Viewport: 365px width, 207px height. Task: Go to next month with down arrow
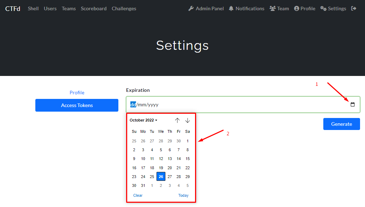tap(188, 120)
